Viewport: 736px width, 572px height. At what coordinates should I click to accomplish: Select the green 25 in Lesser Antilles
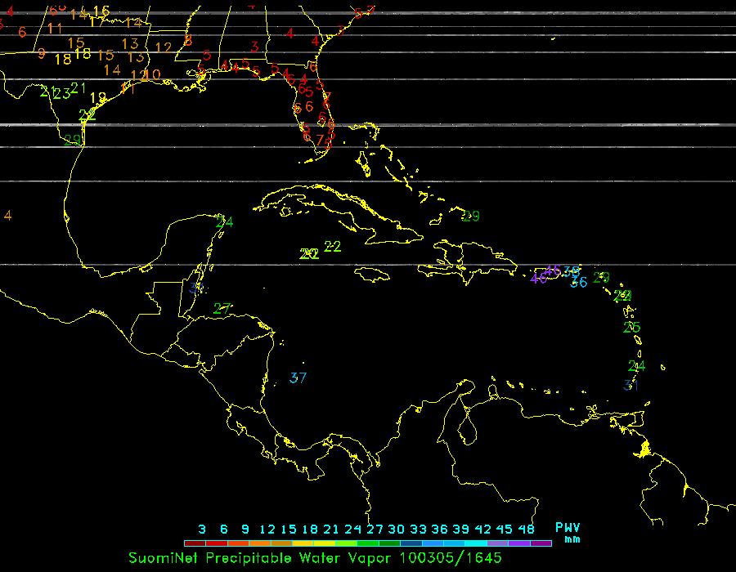(x=631, y=328)
